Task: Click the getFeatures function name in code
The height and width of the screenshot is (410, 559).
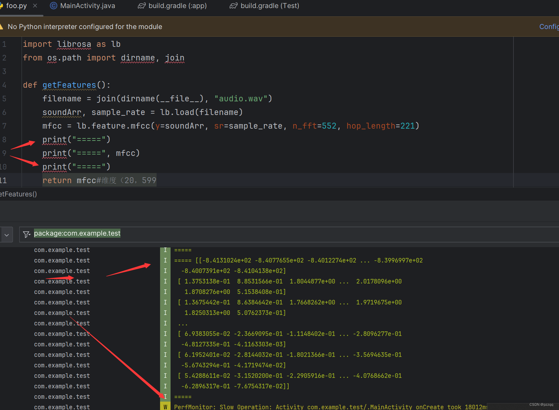Action: point(69,85)
